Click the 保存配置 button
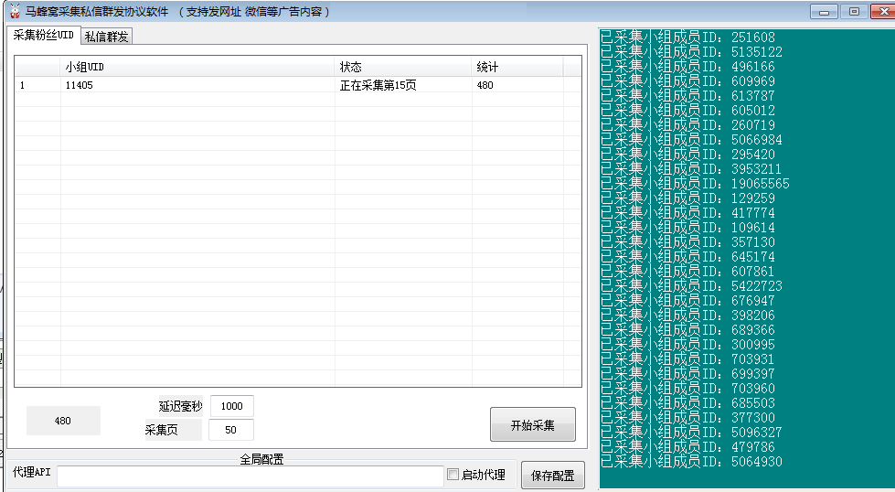Image resolution: width=895 pixels, height=492 pixels. click(552, 476)
